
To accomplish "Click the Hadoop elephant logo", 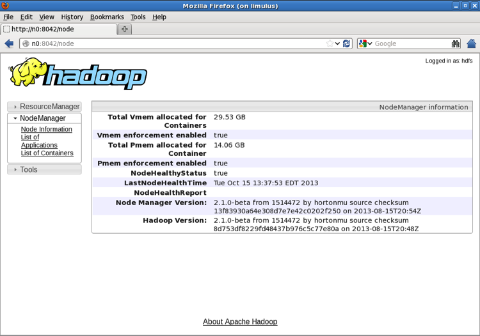I will tap(77, 73).
